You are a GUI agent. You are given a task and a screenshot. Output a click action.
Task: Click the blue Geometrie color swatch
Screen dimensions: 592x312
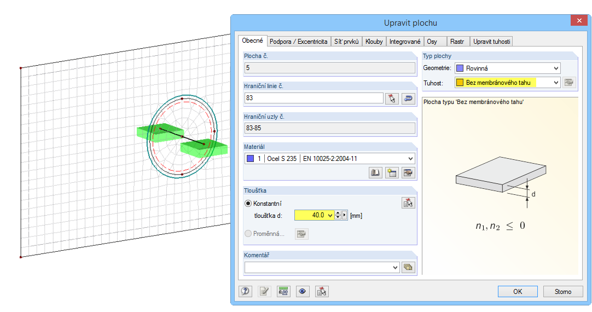[460, 68]
